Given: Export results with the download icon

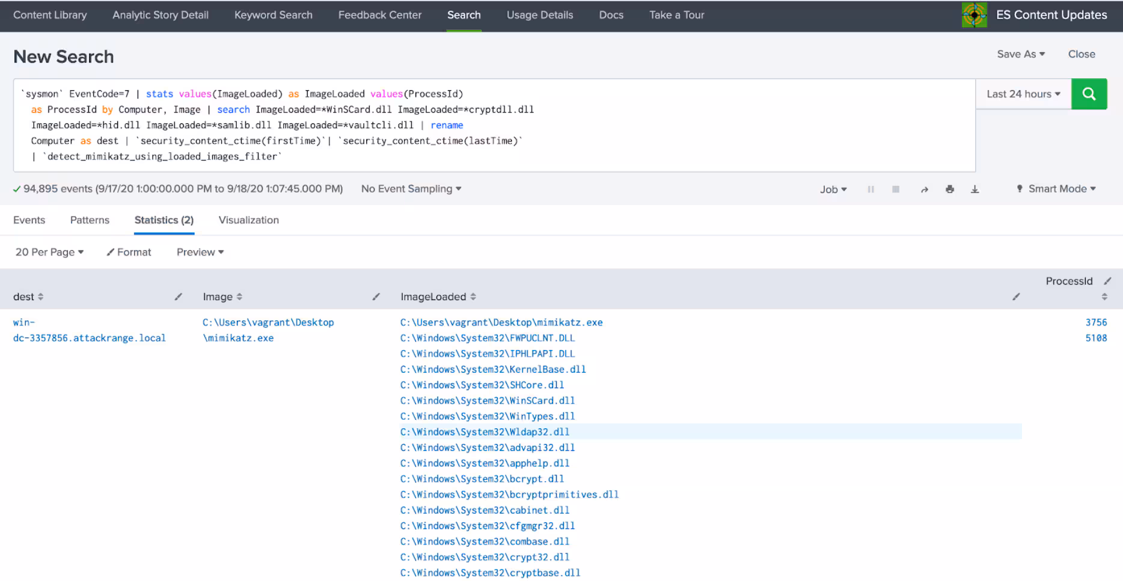Looking at the screenshot, I should [x=975, y=189].
